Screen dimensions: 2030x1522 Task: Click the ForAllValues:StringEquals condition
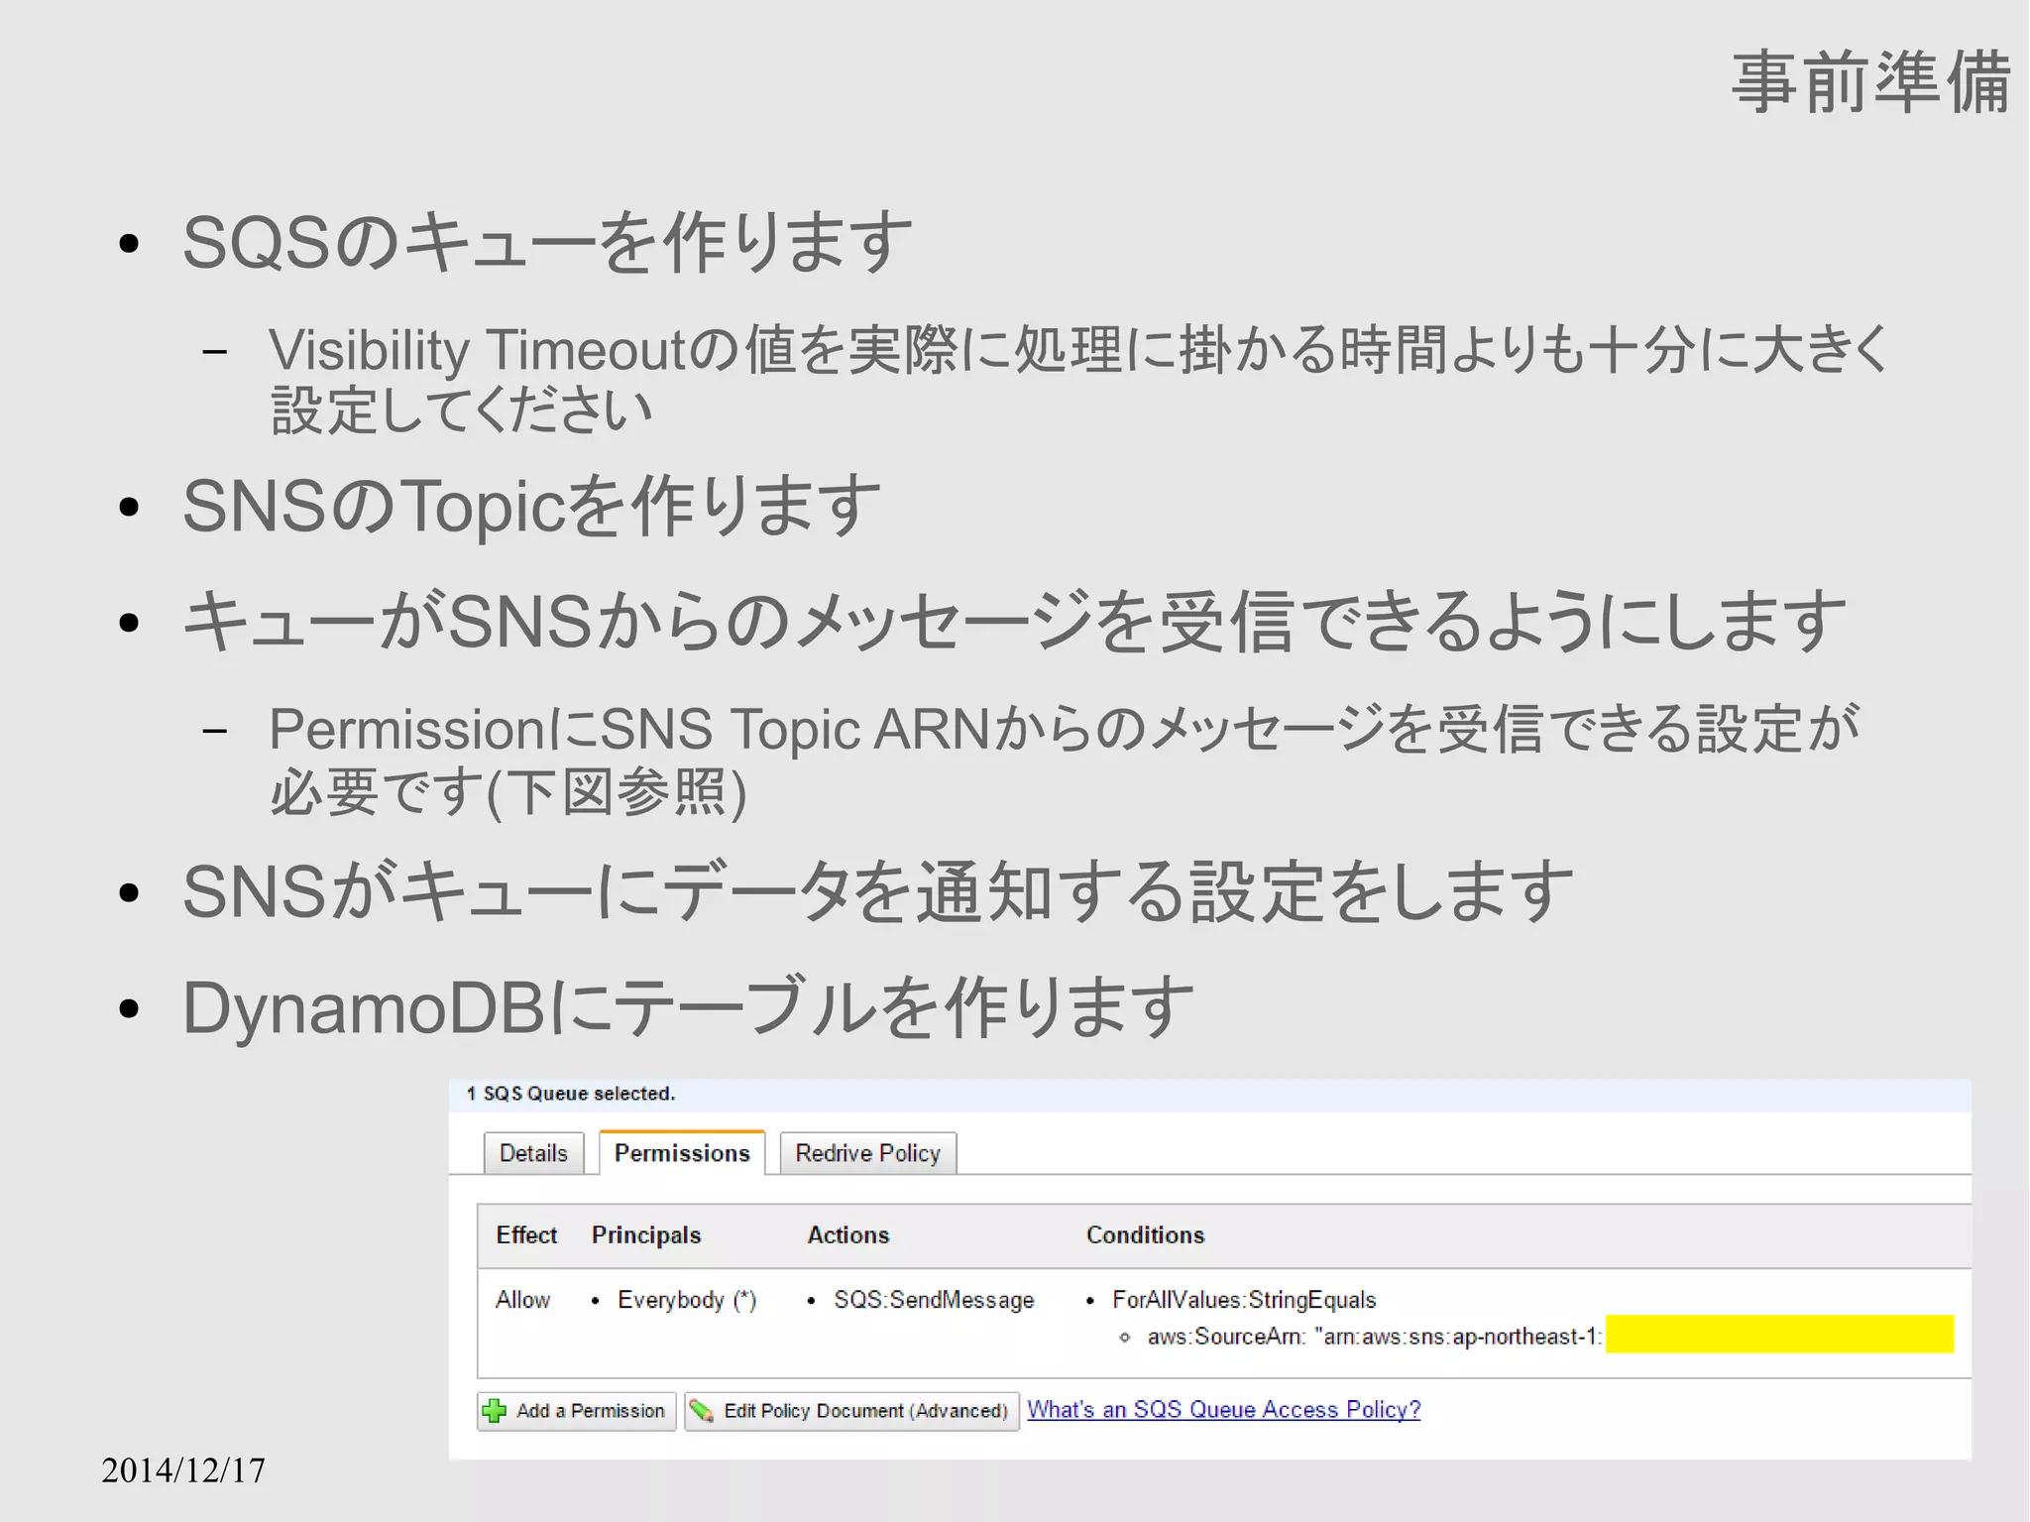pos(1244,1300)
